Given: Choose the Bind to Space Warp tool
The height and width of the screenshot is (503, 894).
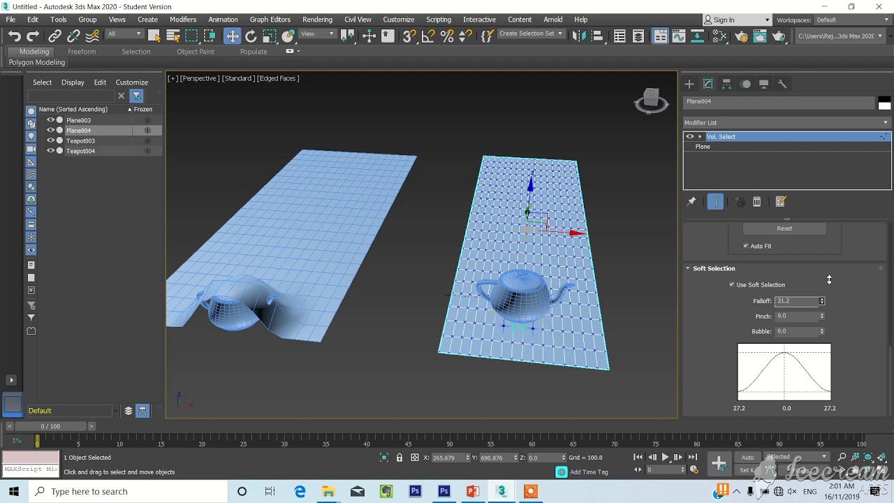Looking at the screenshot, I should (92, 36).
